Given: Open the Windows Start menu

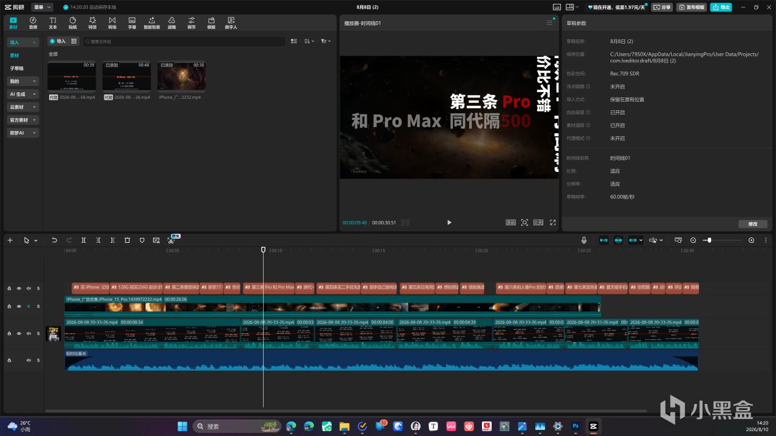Looking at the screenshot, I should point(182,426).
